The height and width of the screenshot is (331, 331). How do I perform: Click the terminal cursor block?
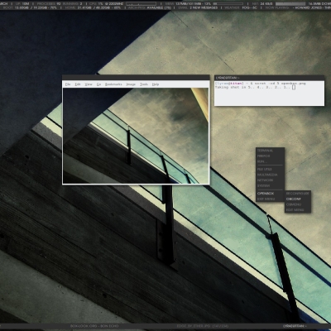294,87
